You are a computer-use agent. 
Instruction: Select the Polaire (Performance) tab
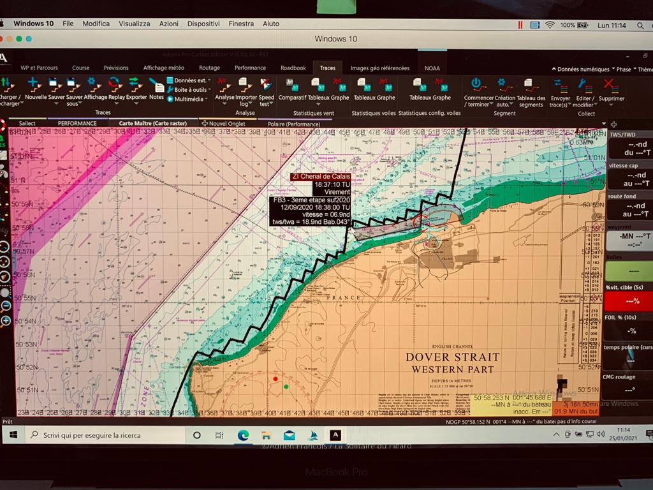tap(294, 124)
